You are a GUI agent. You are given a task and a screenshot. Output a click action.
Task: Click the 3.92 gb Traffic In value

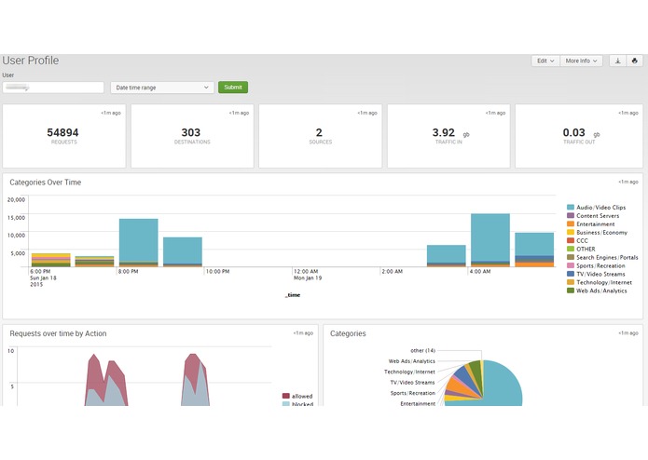pyautogui.click(x=444, y=132)
